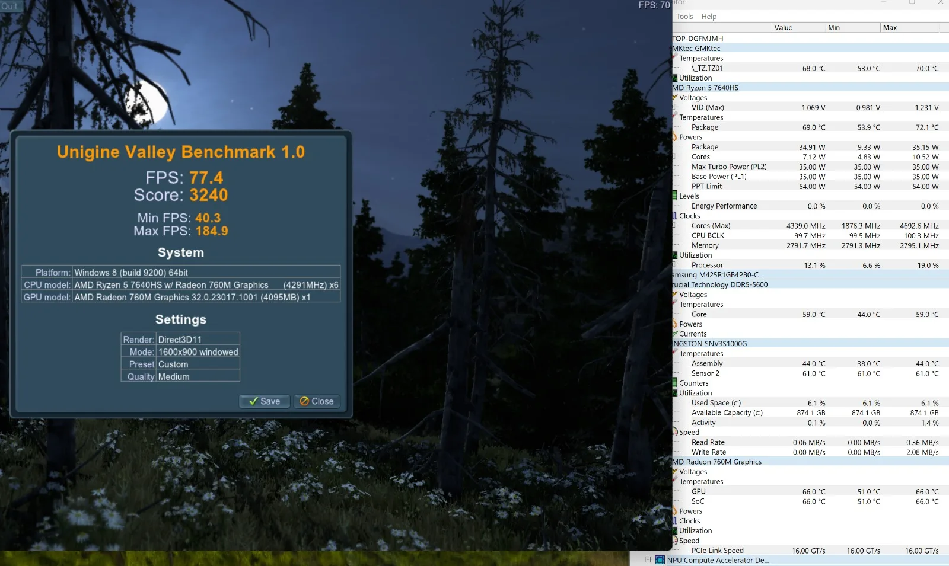Select the Activity row
This screenshot has width=949, height=566.
click(810, 423)
